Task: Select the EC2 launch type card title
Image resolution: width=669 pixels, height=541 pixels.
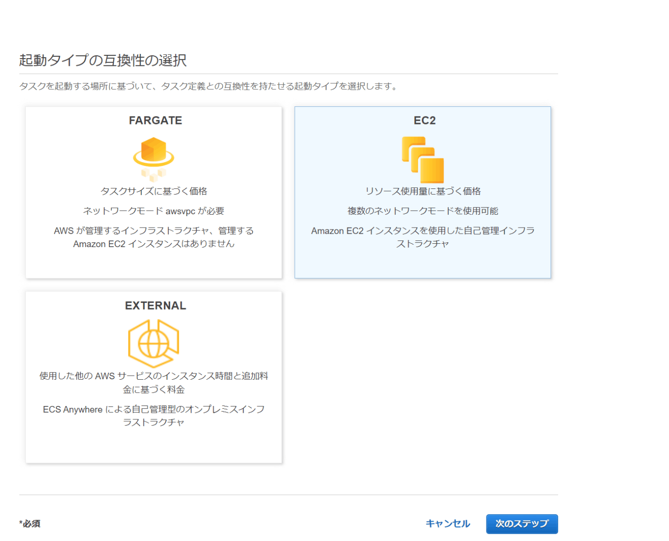Action: (x=425, y=120)
